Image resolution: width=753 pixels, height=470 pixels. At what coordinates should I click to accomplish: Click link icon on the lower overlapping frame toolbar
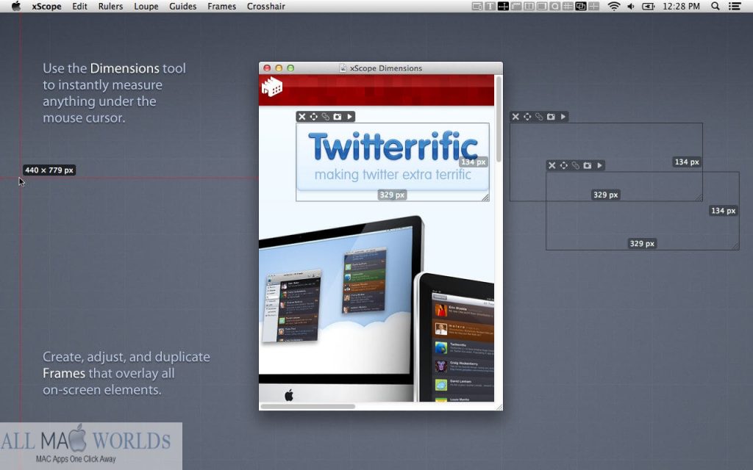(576, 165)
